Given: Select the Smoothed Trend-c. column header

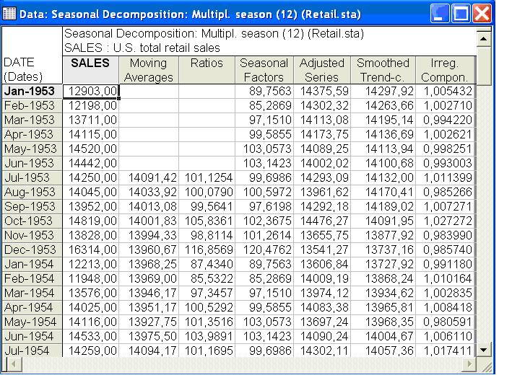Looking at the screenshot, I should click(x=383, y=70).
